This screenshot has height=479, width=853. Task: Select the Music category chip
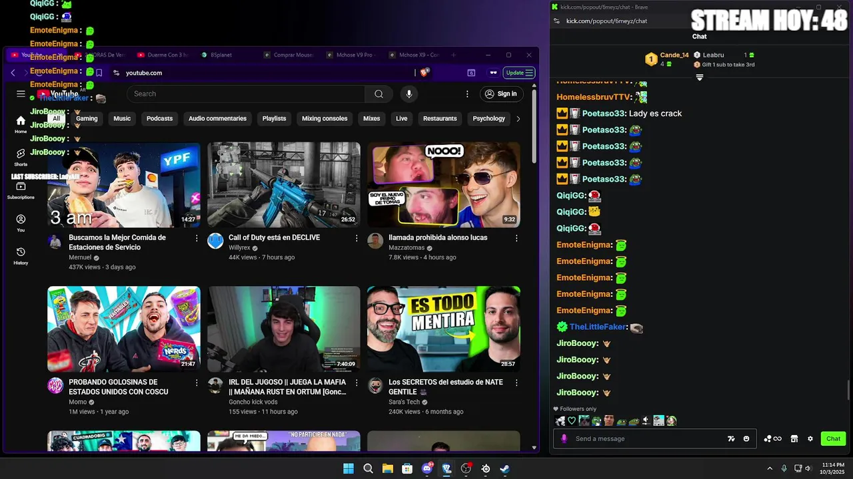click(x=122, y=118)
